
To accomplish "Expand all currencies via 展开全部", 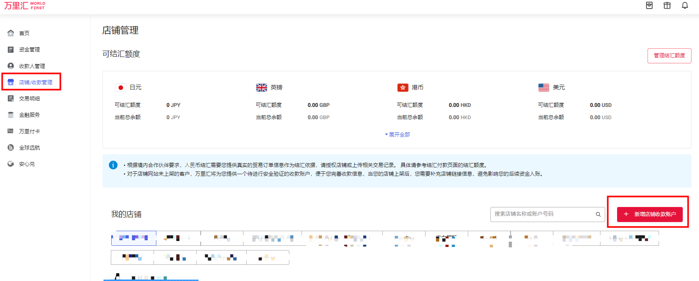I will pos(397,135).
